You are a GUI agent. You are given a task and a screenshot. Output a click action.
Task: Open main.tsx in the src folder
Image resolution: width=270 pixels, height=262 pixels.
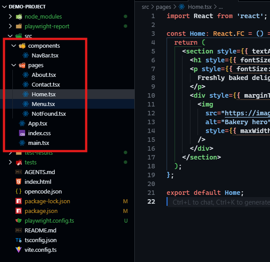click(x=39, y=143)
